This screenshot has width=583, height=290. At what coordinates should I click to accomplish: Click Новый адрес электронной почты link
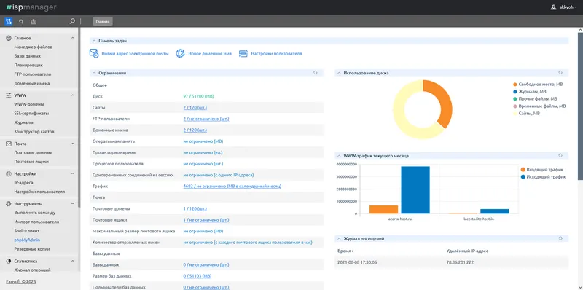coord(135,53)
